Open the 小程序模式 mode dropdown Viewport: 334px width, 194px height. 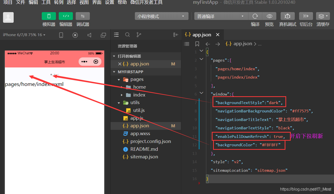click(x=161, y=16)
